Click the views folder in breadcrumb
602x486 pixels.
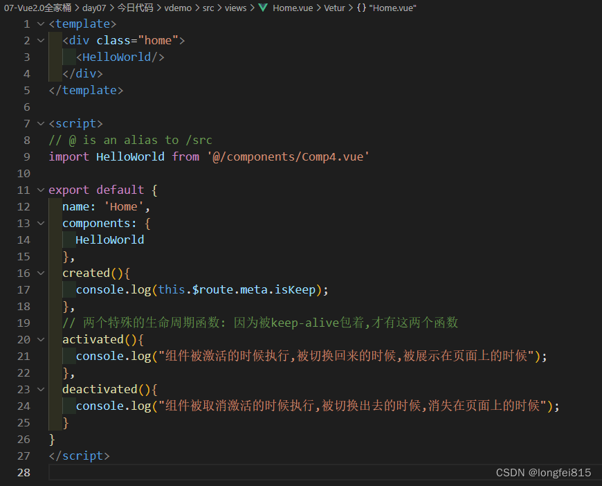235,8
